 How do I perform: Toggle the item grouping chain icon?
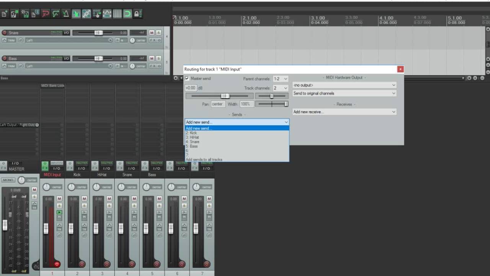click(87, 14)
